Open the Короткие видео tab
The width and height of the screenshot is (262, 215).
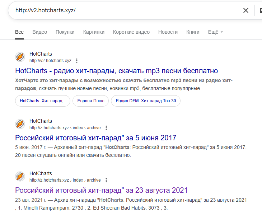click(x=131, y=32)
